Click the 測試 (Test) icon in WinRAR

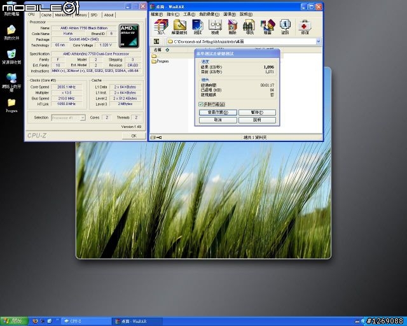198,27
